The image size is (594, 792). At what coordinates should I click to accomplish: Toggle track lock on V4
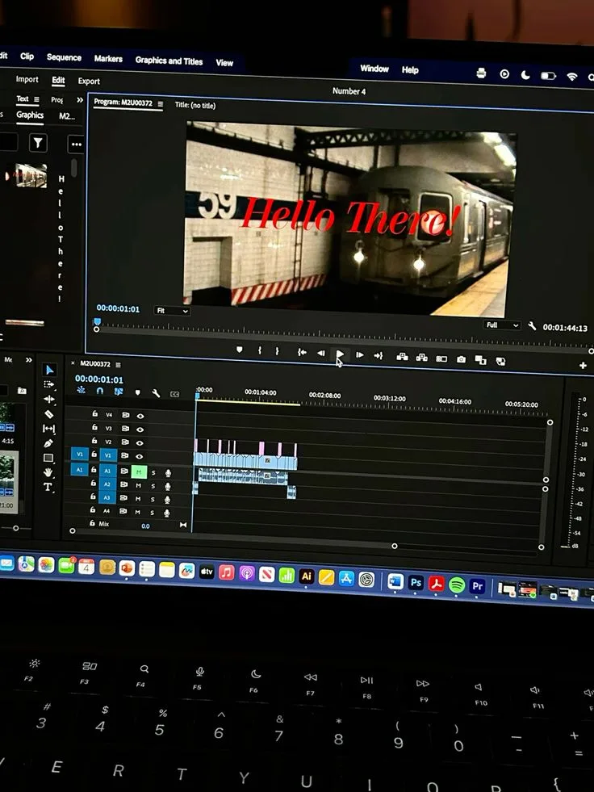(x=94, y=413)
